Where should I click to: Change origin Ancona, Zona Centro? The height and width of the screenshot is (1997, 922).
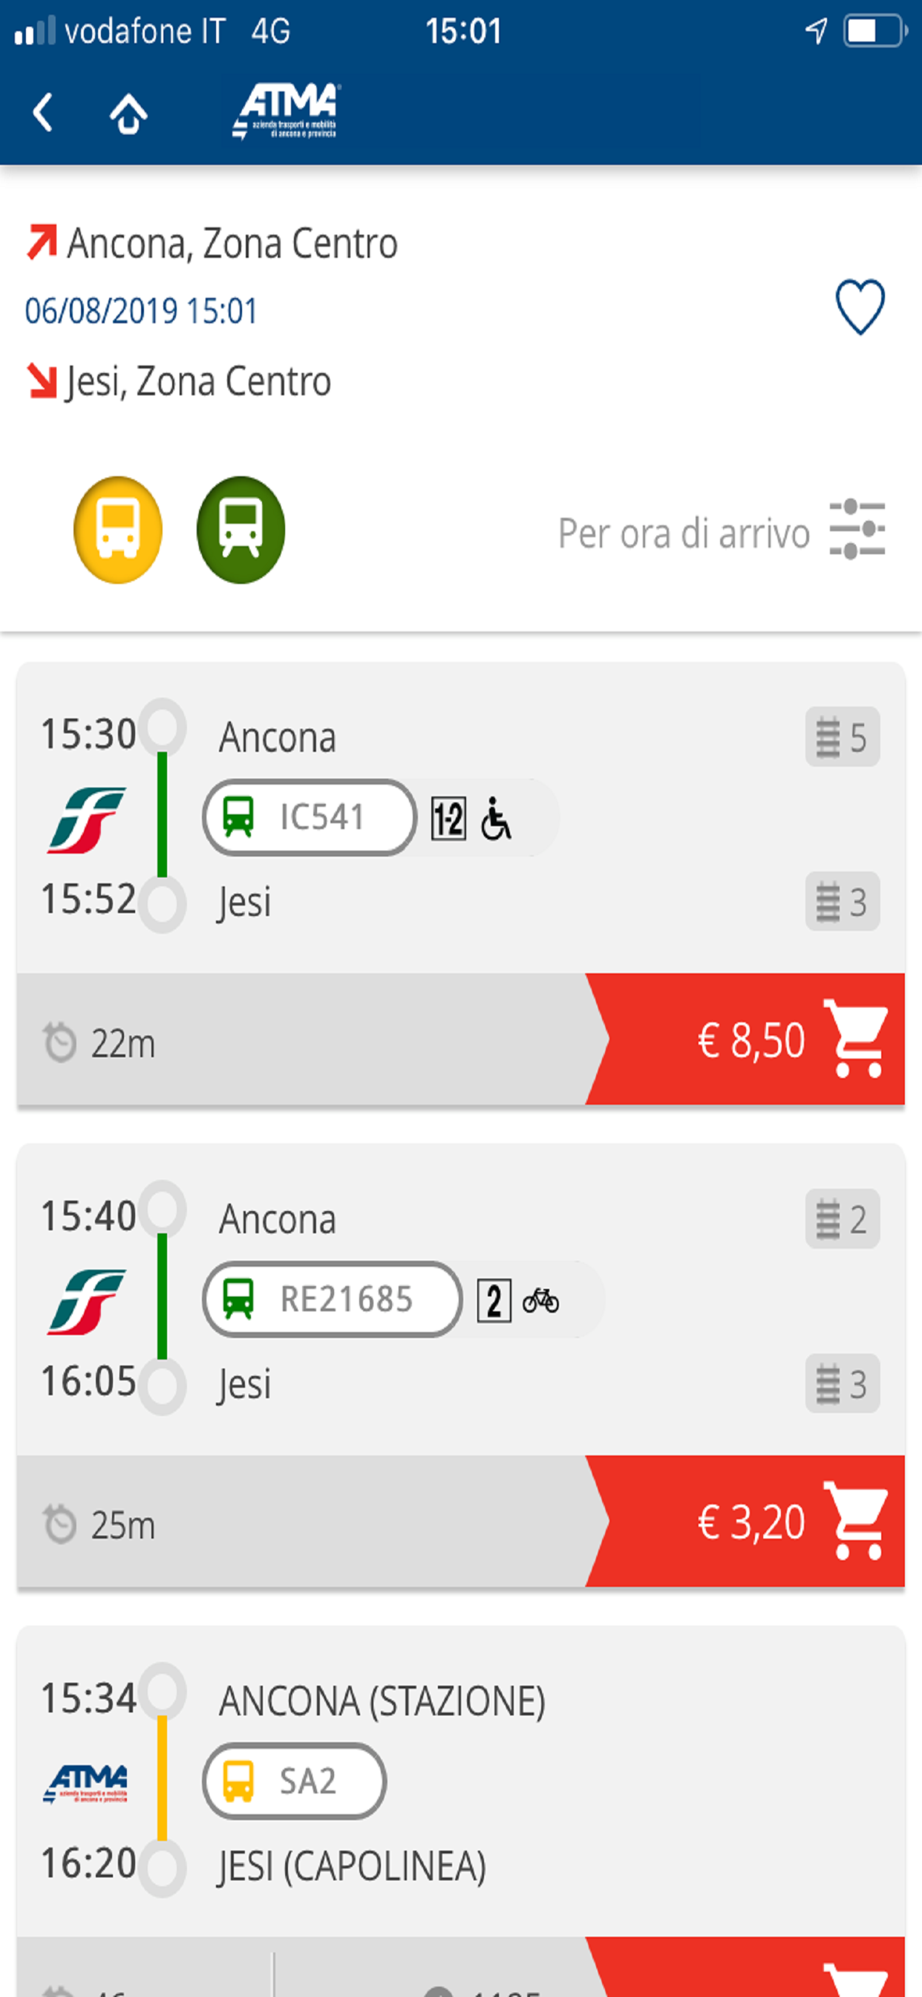(x=232, y=244)
